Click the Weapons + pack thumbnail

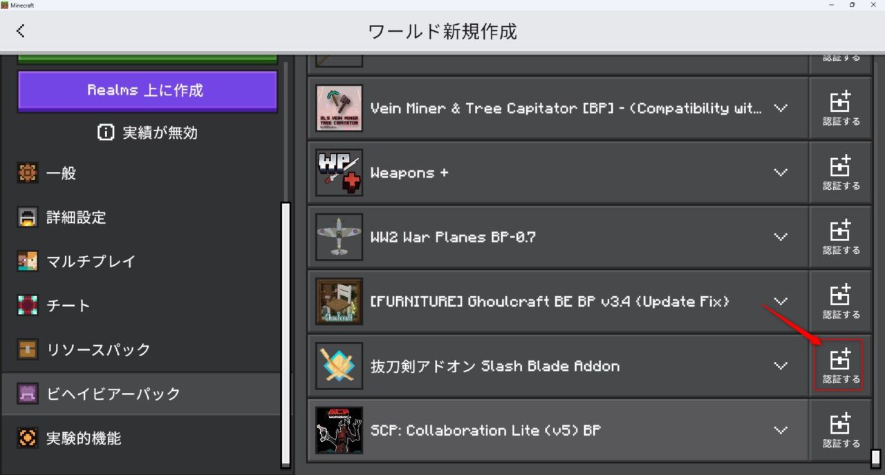(339, 173)
